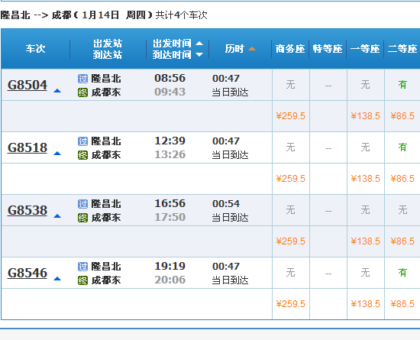
Task: Click the 过 pass-through icon for G8546
Action: (x=82, y=267)
